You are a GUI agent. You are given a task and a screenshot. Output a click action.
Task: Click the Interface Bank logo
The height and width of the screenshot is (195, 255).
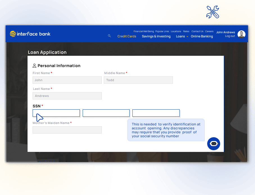(30, 34)
